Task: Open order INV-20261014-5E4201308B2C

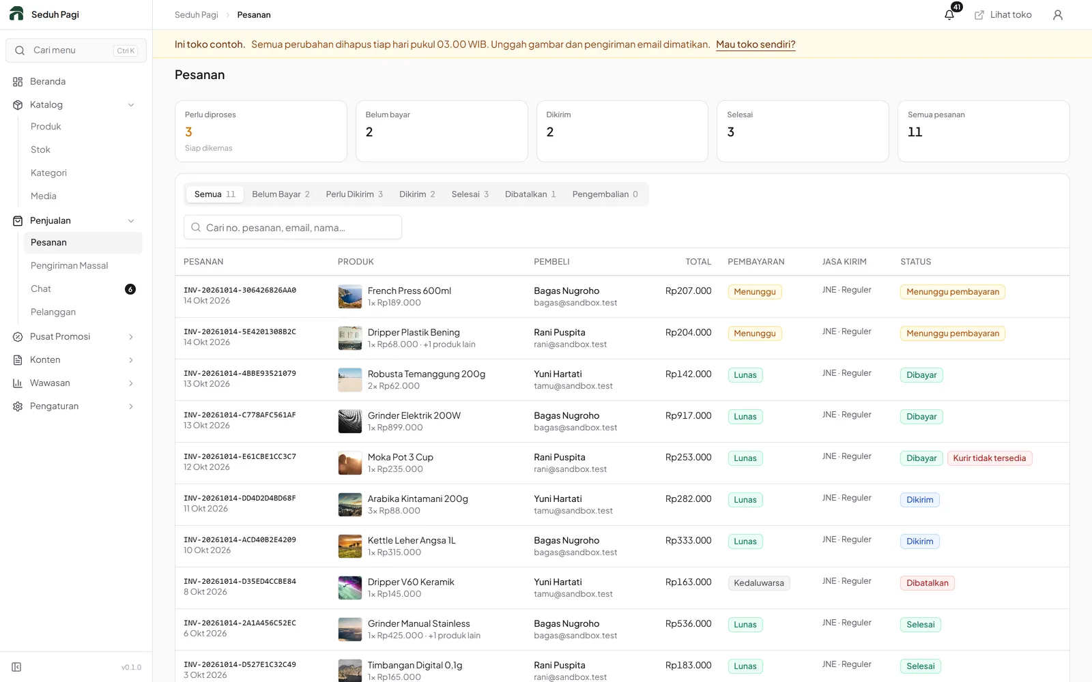Action: tap(240, 332)
